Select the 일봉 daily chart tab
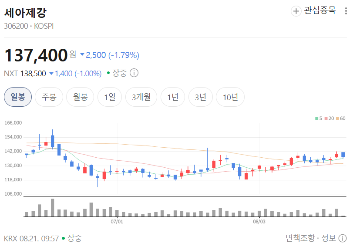Image resolution: width=353 pixels, height=247 pixels. pos(18,97)
